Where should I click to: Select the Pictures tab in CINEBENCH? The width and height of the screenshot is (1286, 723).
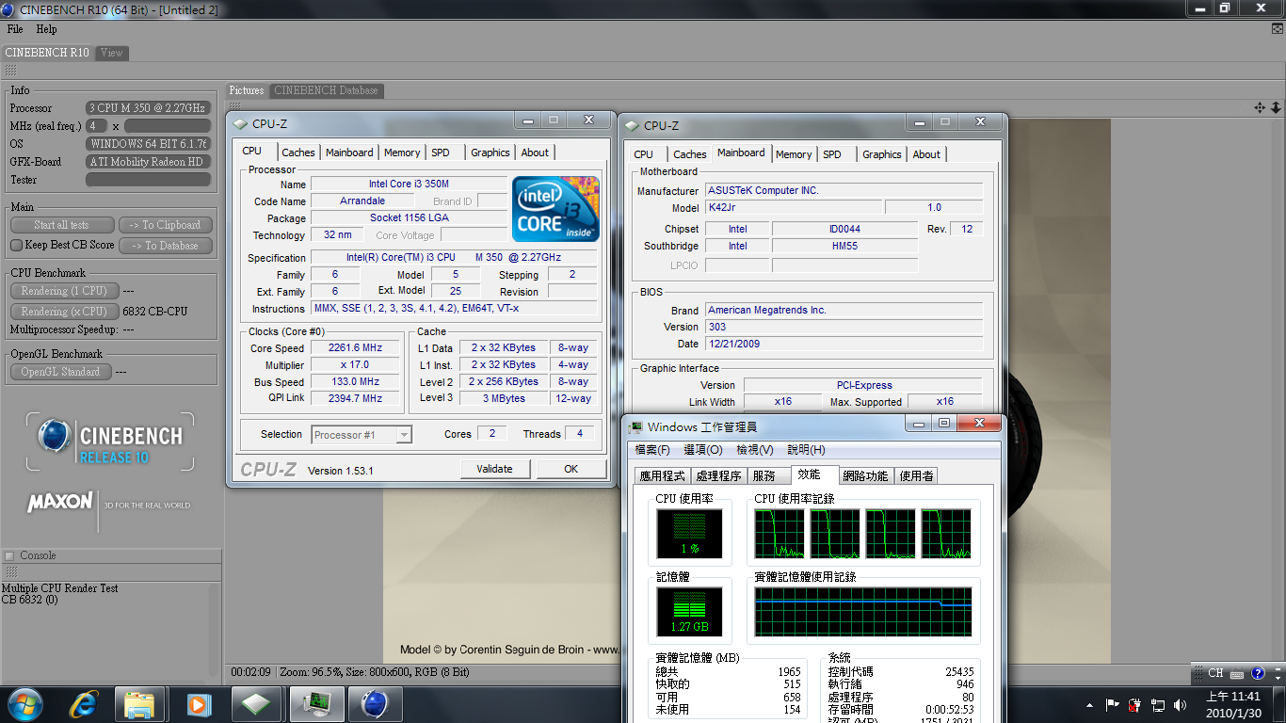pos(247,90)
